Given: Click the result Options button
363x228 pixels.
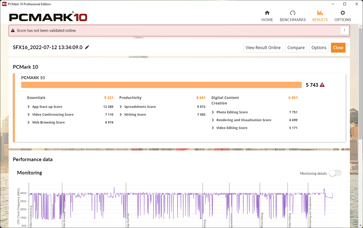Looking at the screenshot, I should [319, 48].
